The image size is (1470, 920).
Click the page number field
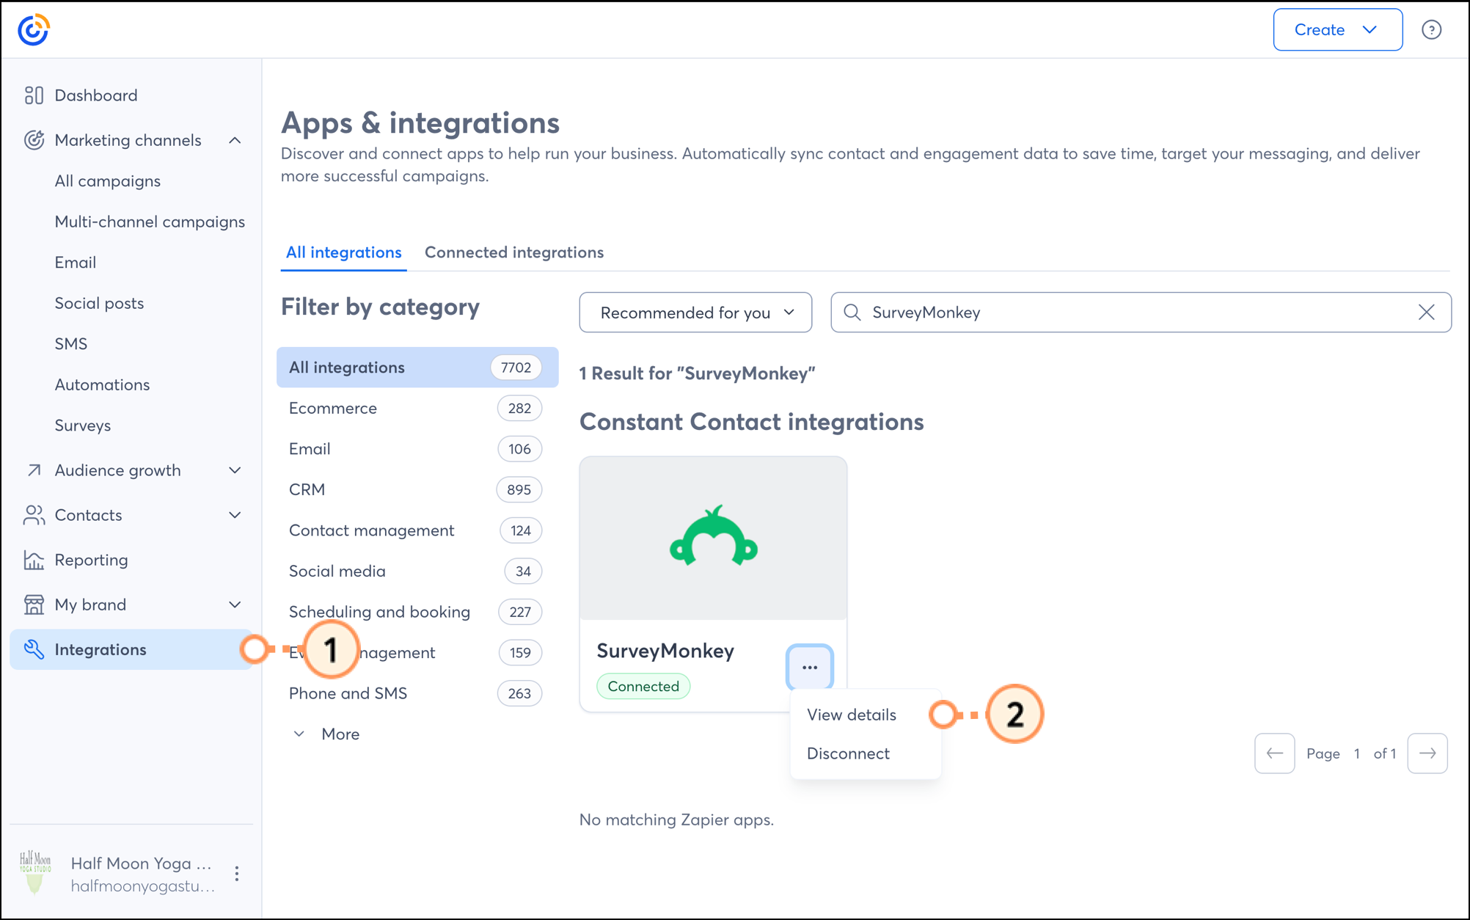point(1357,753)
